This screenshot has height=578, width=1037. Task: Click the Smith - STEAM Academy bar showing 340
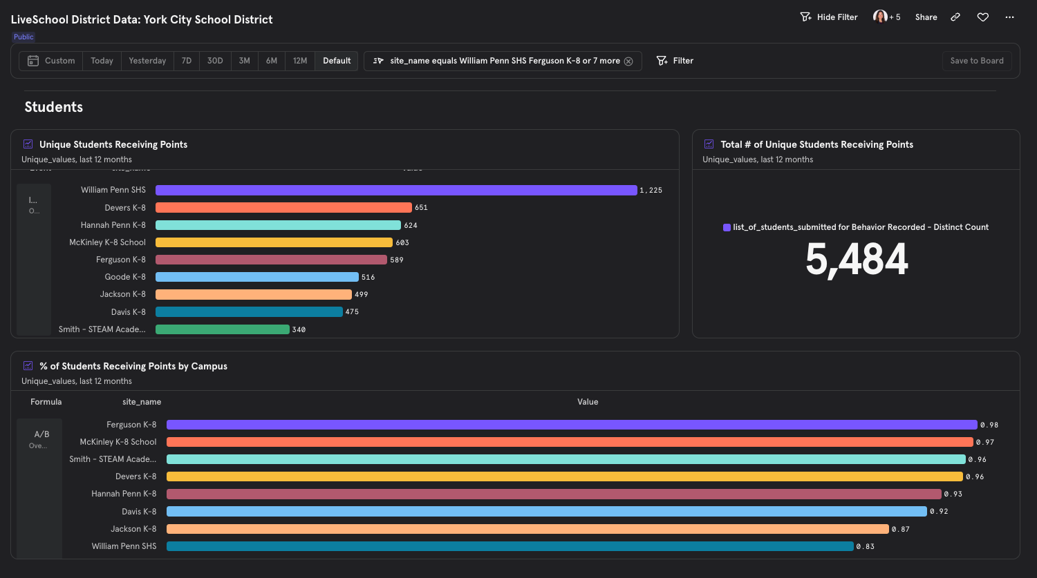tap(223, 329)
